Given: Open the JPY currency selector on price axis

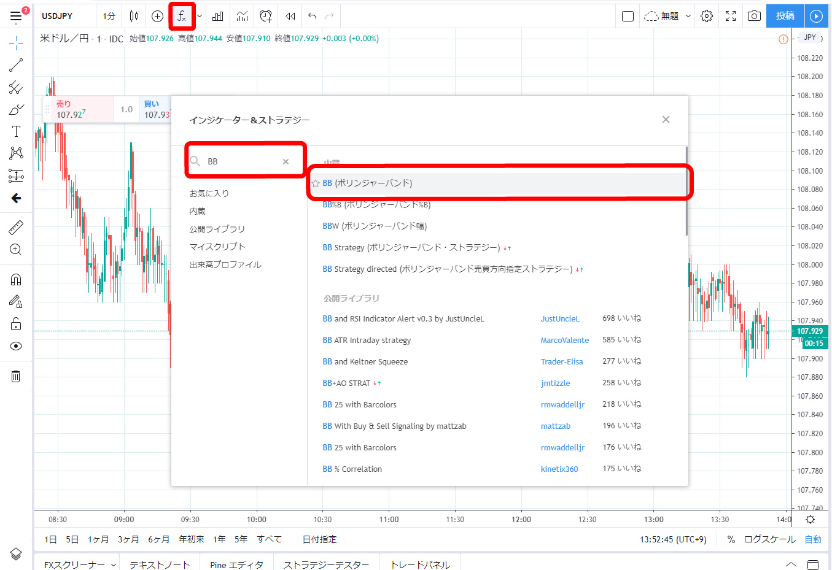Looking at the screenshot, I should pyautogui.click(x=810, y=37).
